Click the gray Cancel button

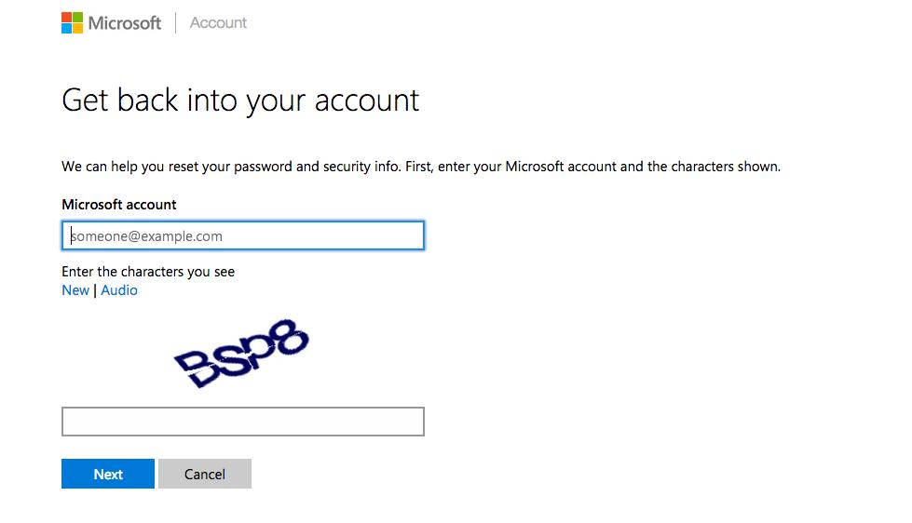click(x=205, y=474)
